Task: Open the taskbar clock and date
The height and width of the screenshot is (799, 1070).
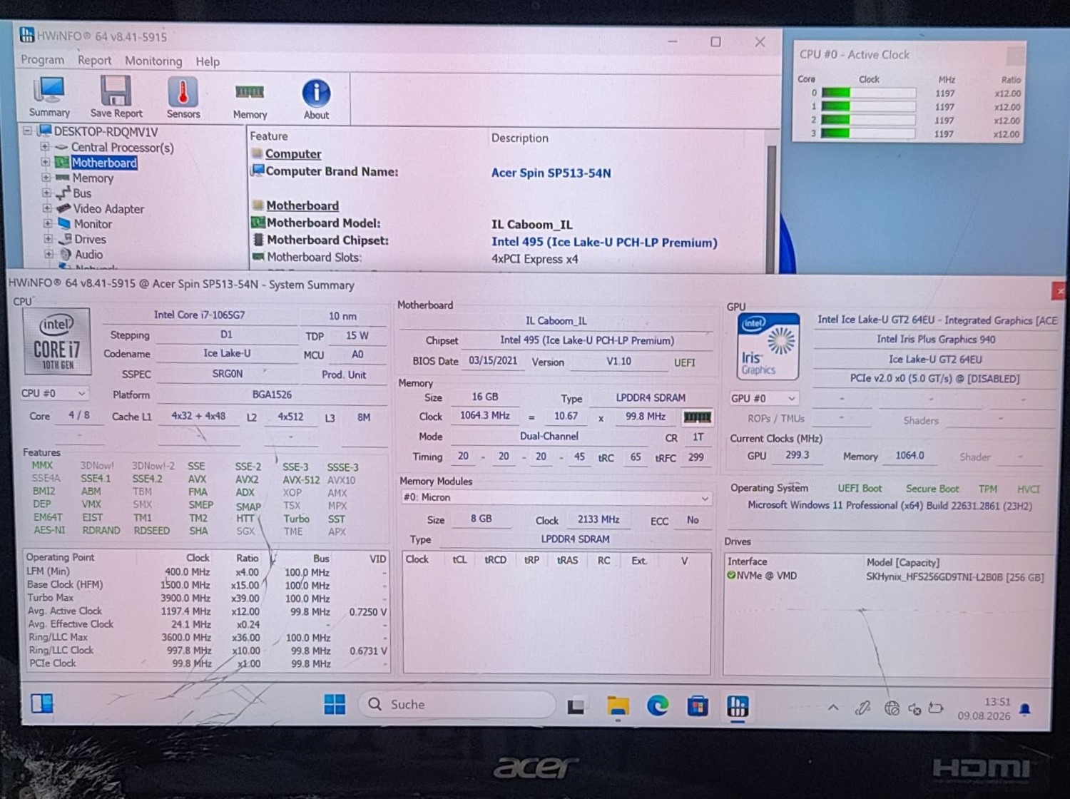Action: (984, 709)
